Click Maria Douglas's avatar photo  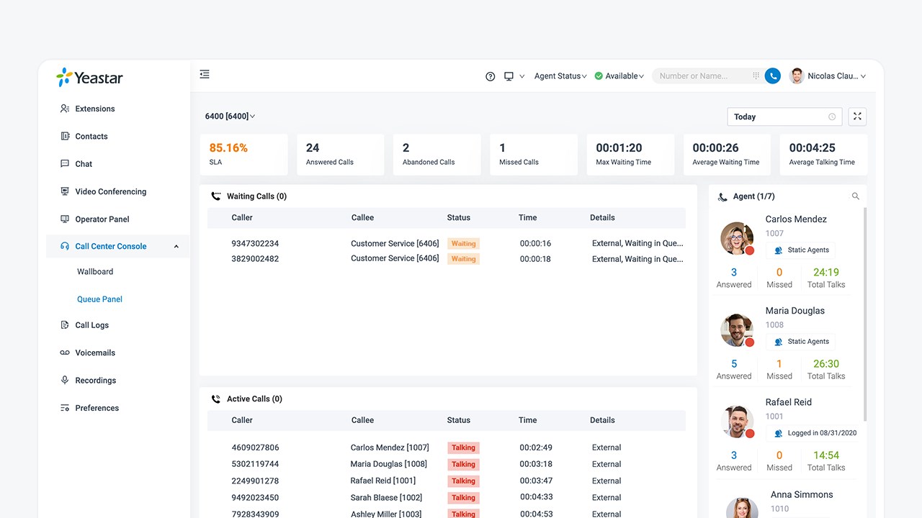click(737, 330)
